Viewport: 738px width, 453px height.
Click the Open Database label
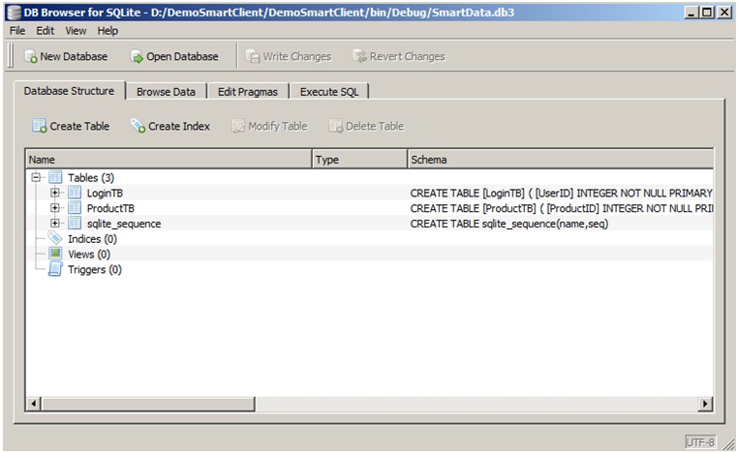tap(182, 56)
